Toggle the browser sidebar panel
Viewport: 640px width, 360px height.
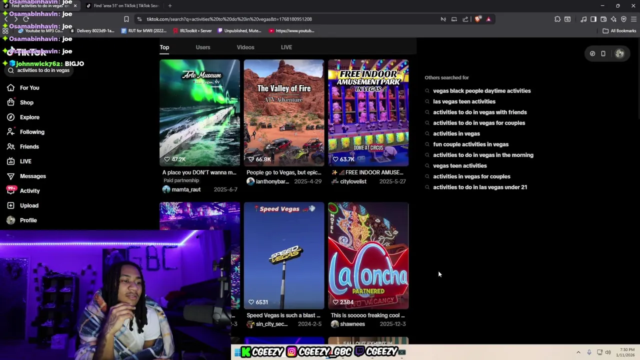[593, 19]
